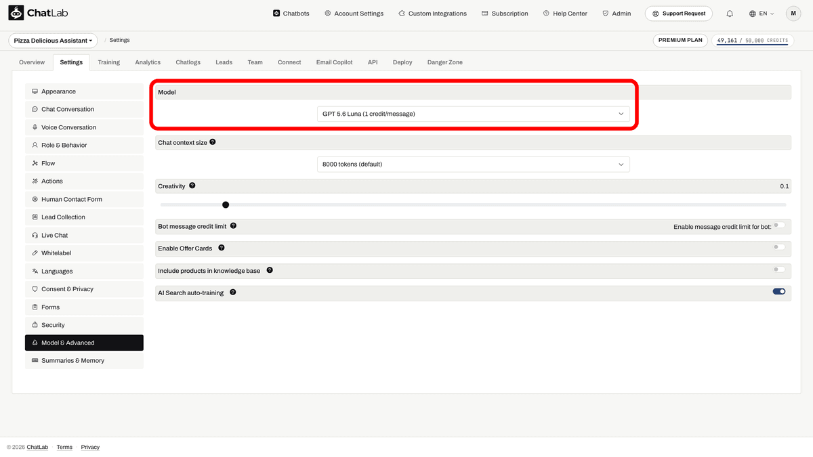The width and height of the screenshot is (813, 457).
Task: Click the Voice Conversation microphone icon
Action: pos(35,127)
